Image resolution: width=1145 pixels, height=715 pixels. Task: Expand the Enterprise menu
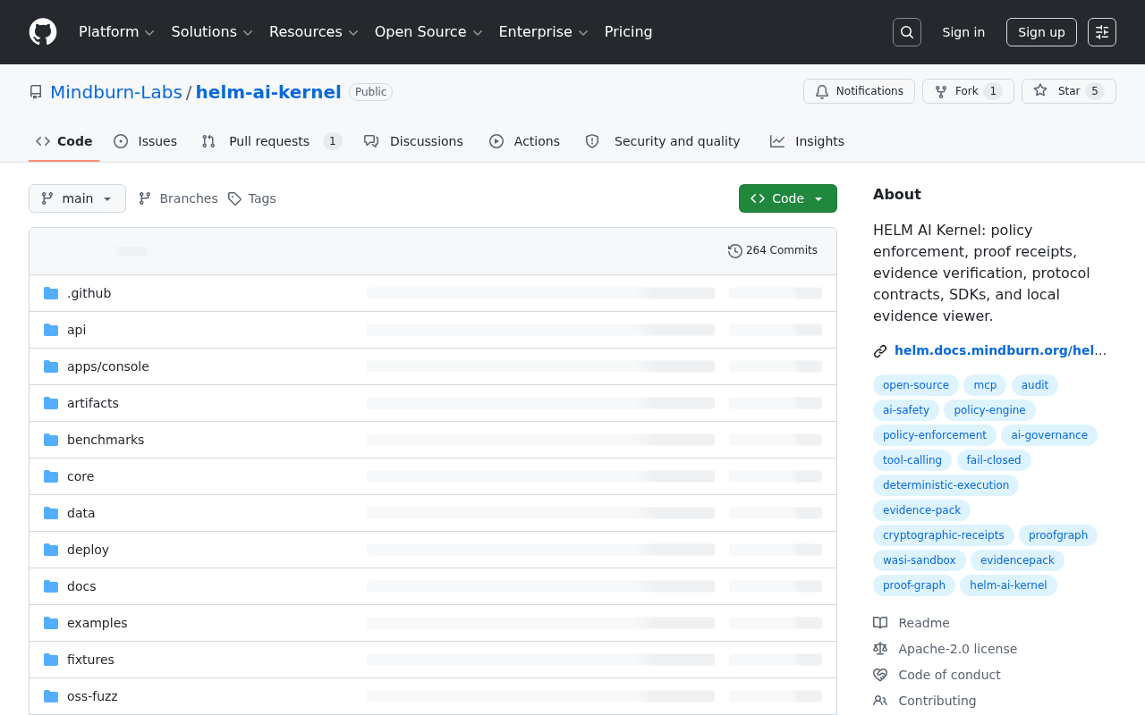coord(543,32)
